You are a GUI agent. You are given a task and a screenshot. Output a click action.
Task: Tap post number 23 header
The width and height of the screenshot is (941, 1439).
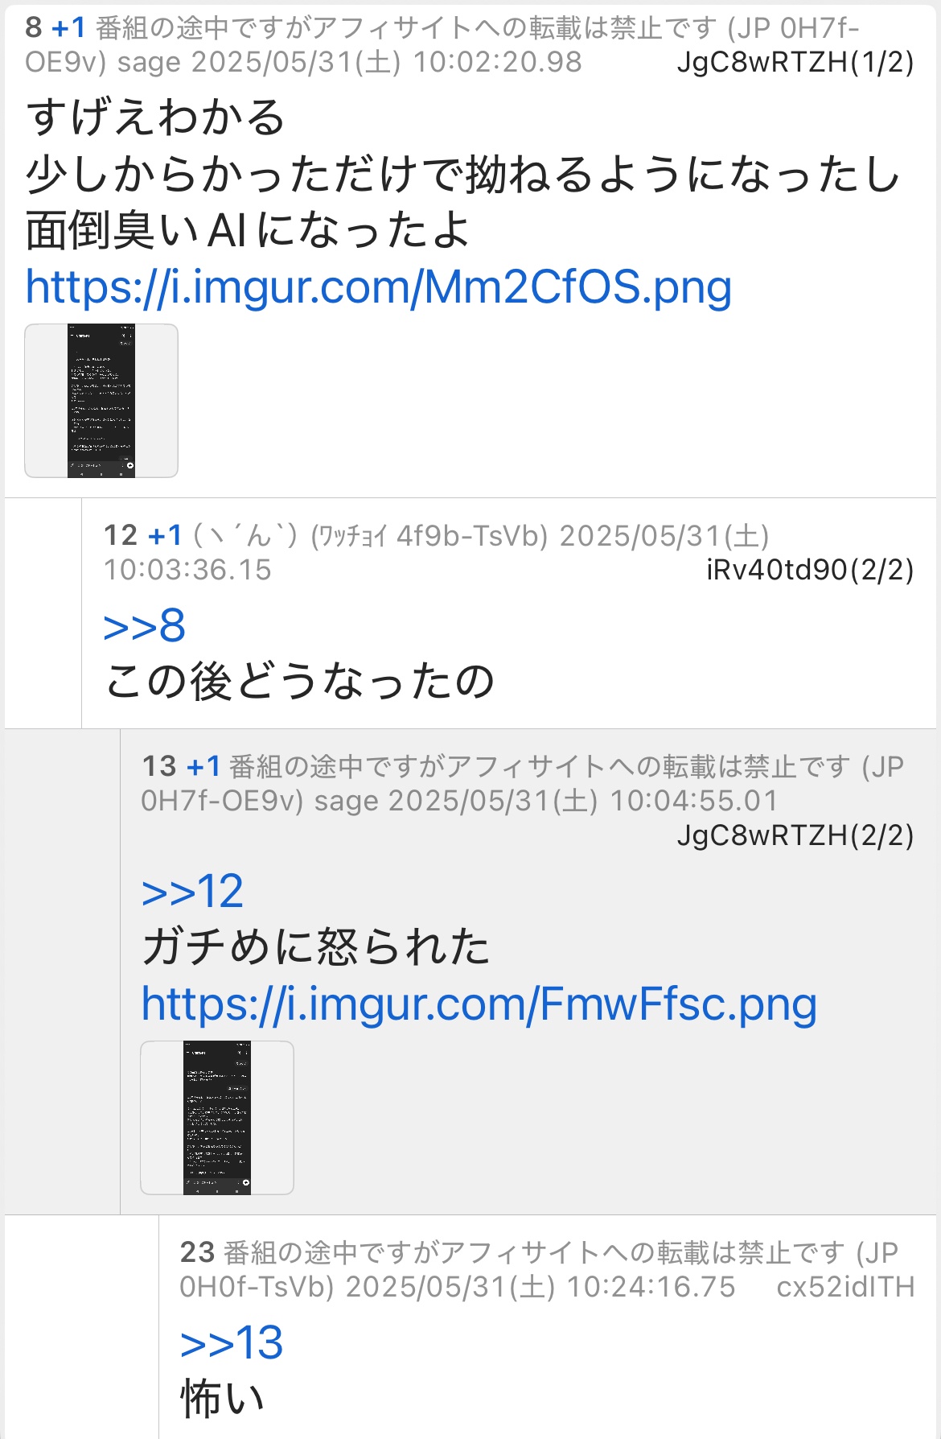(x=198, y=1252)
